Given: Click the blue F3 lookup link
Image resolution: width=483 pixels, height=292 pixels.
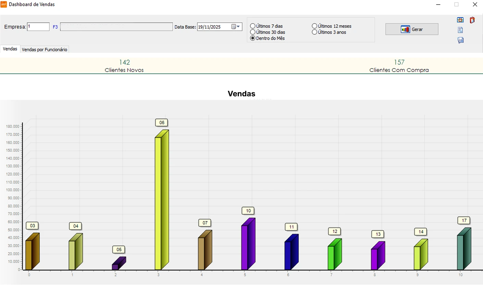Looking at the screenshot, I should [x=55, y=27].
